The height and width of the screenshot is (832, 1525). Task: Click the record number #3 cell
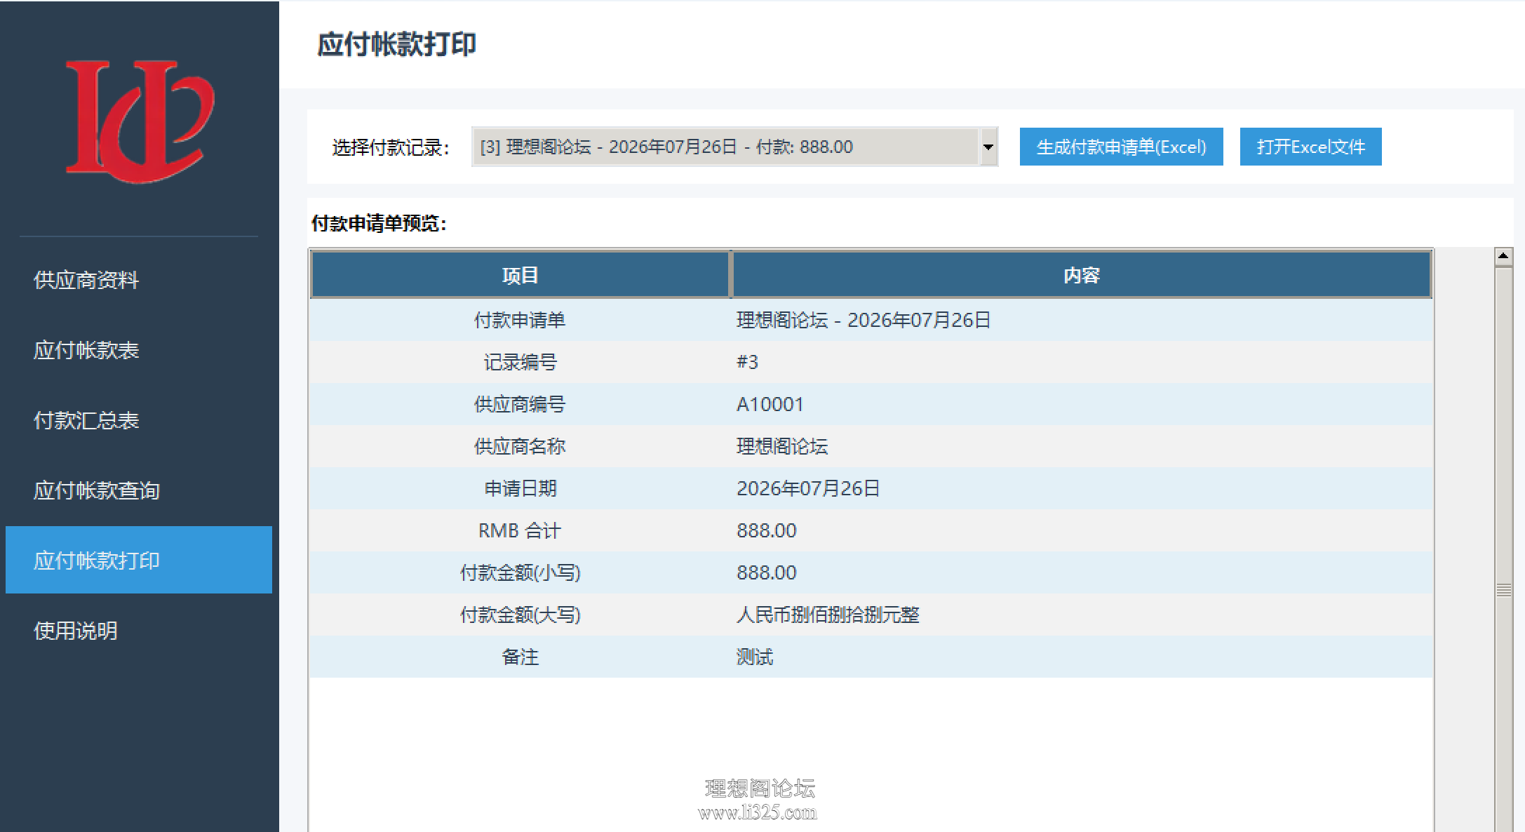tap(747, 362)
